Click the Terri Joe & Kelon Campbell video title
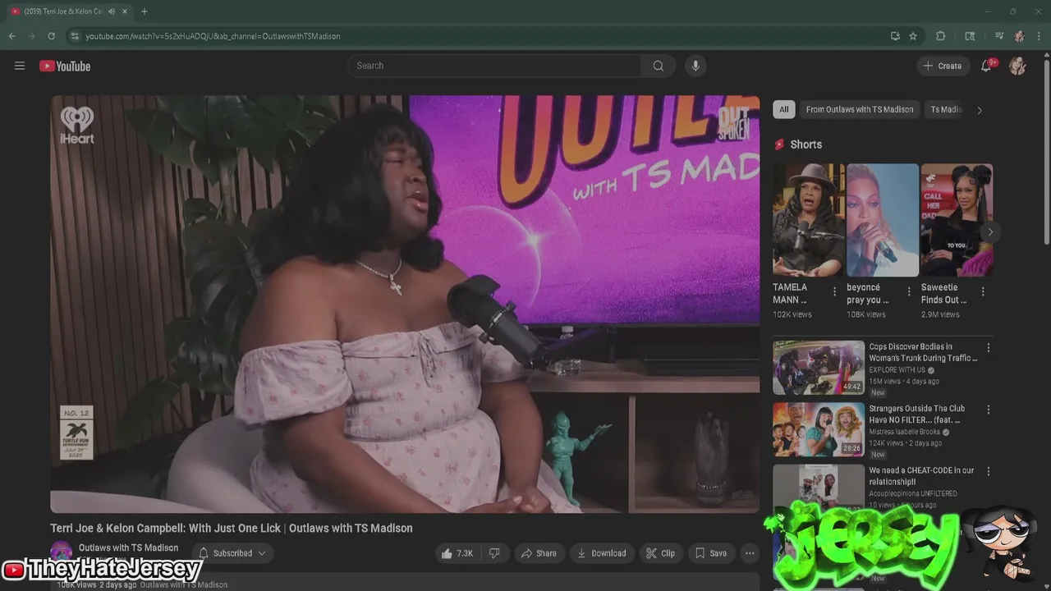 (x=232, y=528)
